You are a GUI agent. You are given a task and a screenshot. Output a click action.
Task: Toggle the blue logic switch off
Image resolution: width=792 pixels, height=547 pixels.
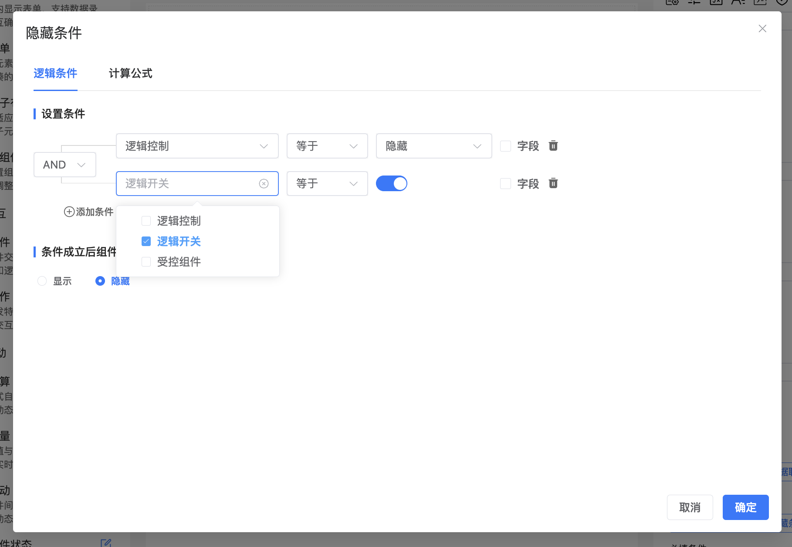(392, 183)
